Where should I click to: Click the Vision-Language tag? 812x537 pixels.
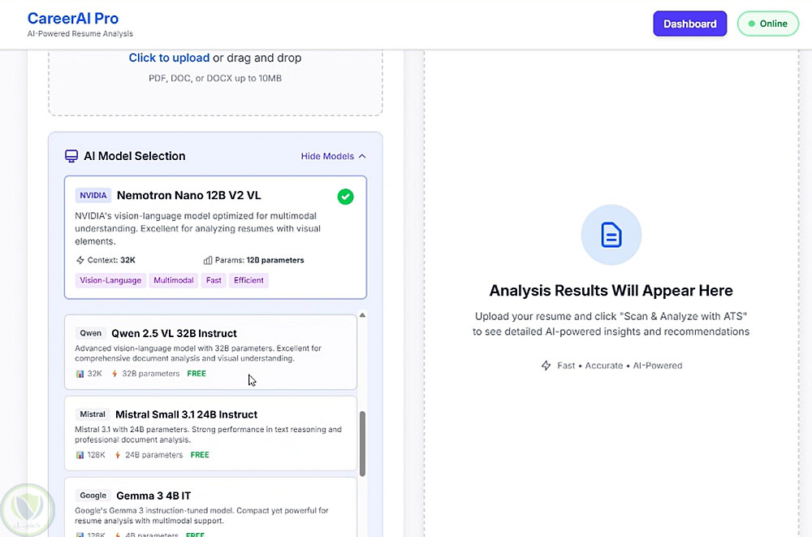point(110,280)
